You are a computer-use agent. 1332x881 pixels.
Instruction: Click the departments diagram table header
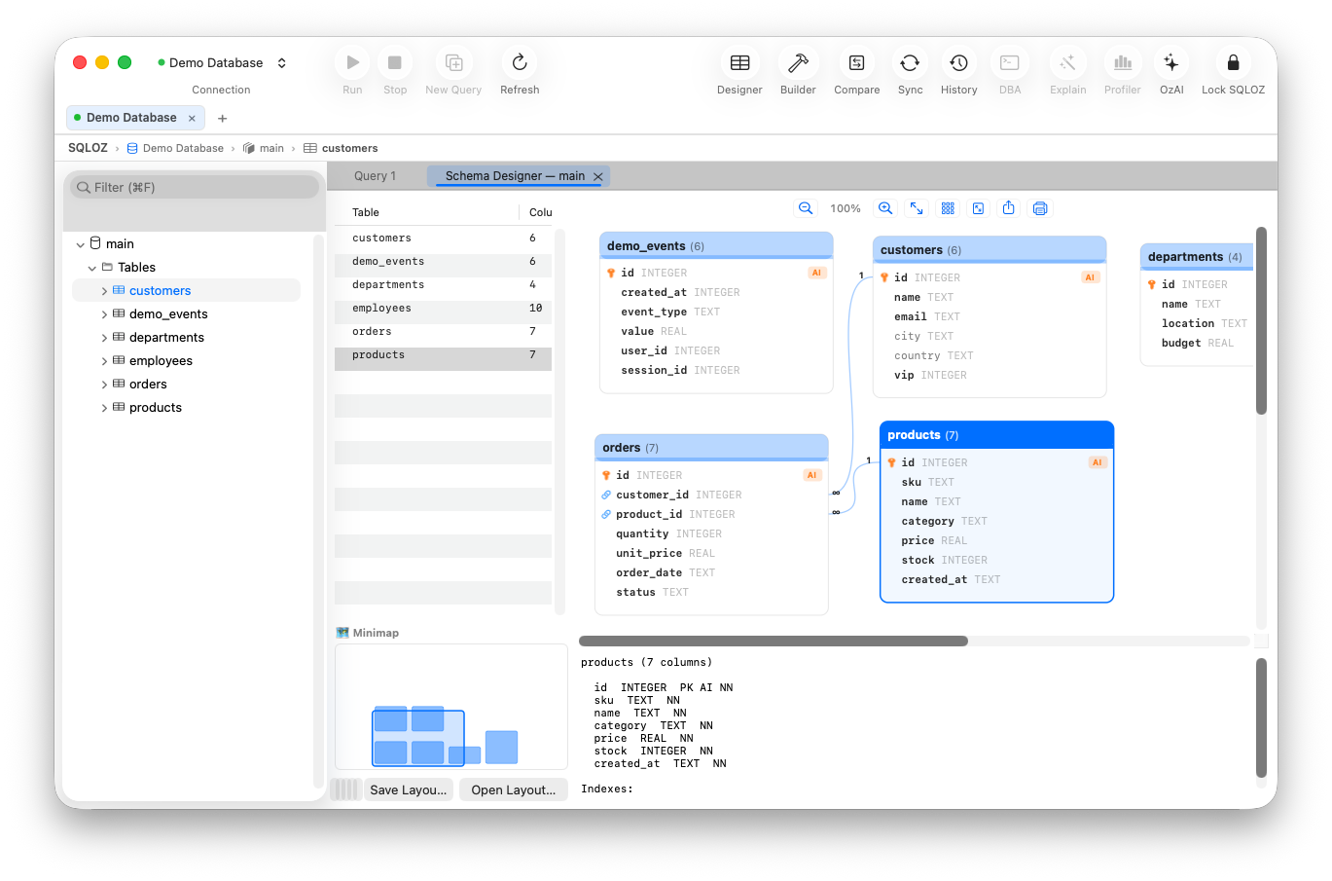pos(1196,257)
